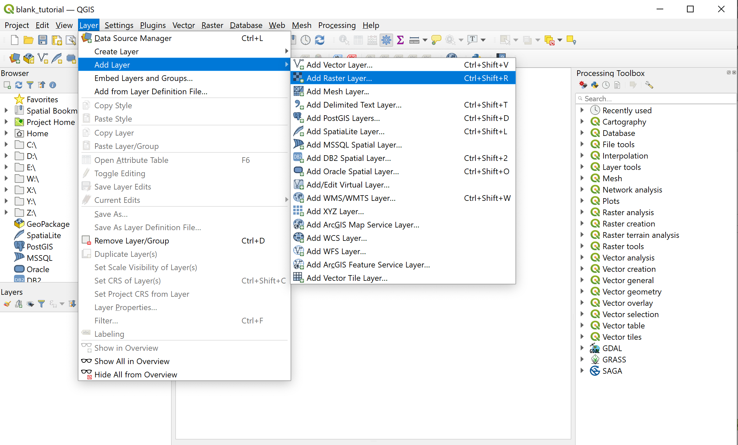Click the Map Tips speech bubble icon

point(436,40)
